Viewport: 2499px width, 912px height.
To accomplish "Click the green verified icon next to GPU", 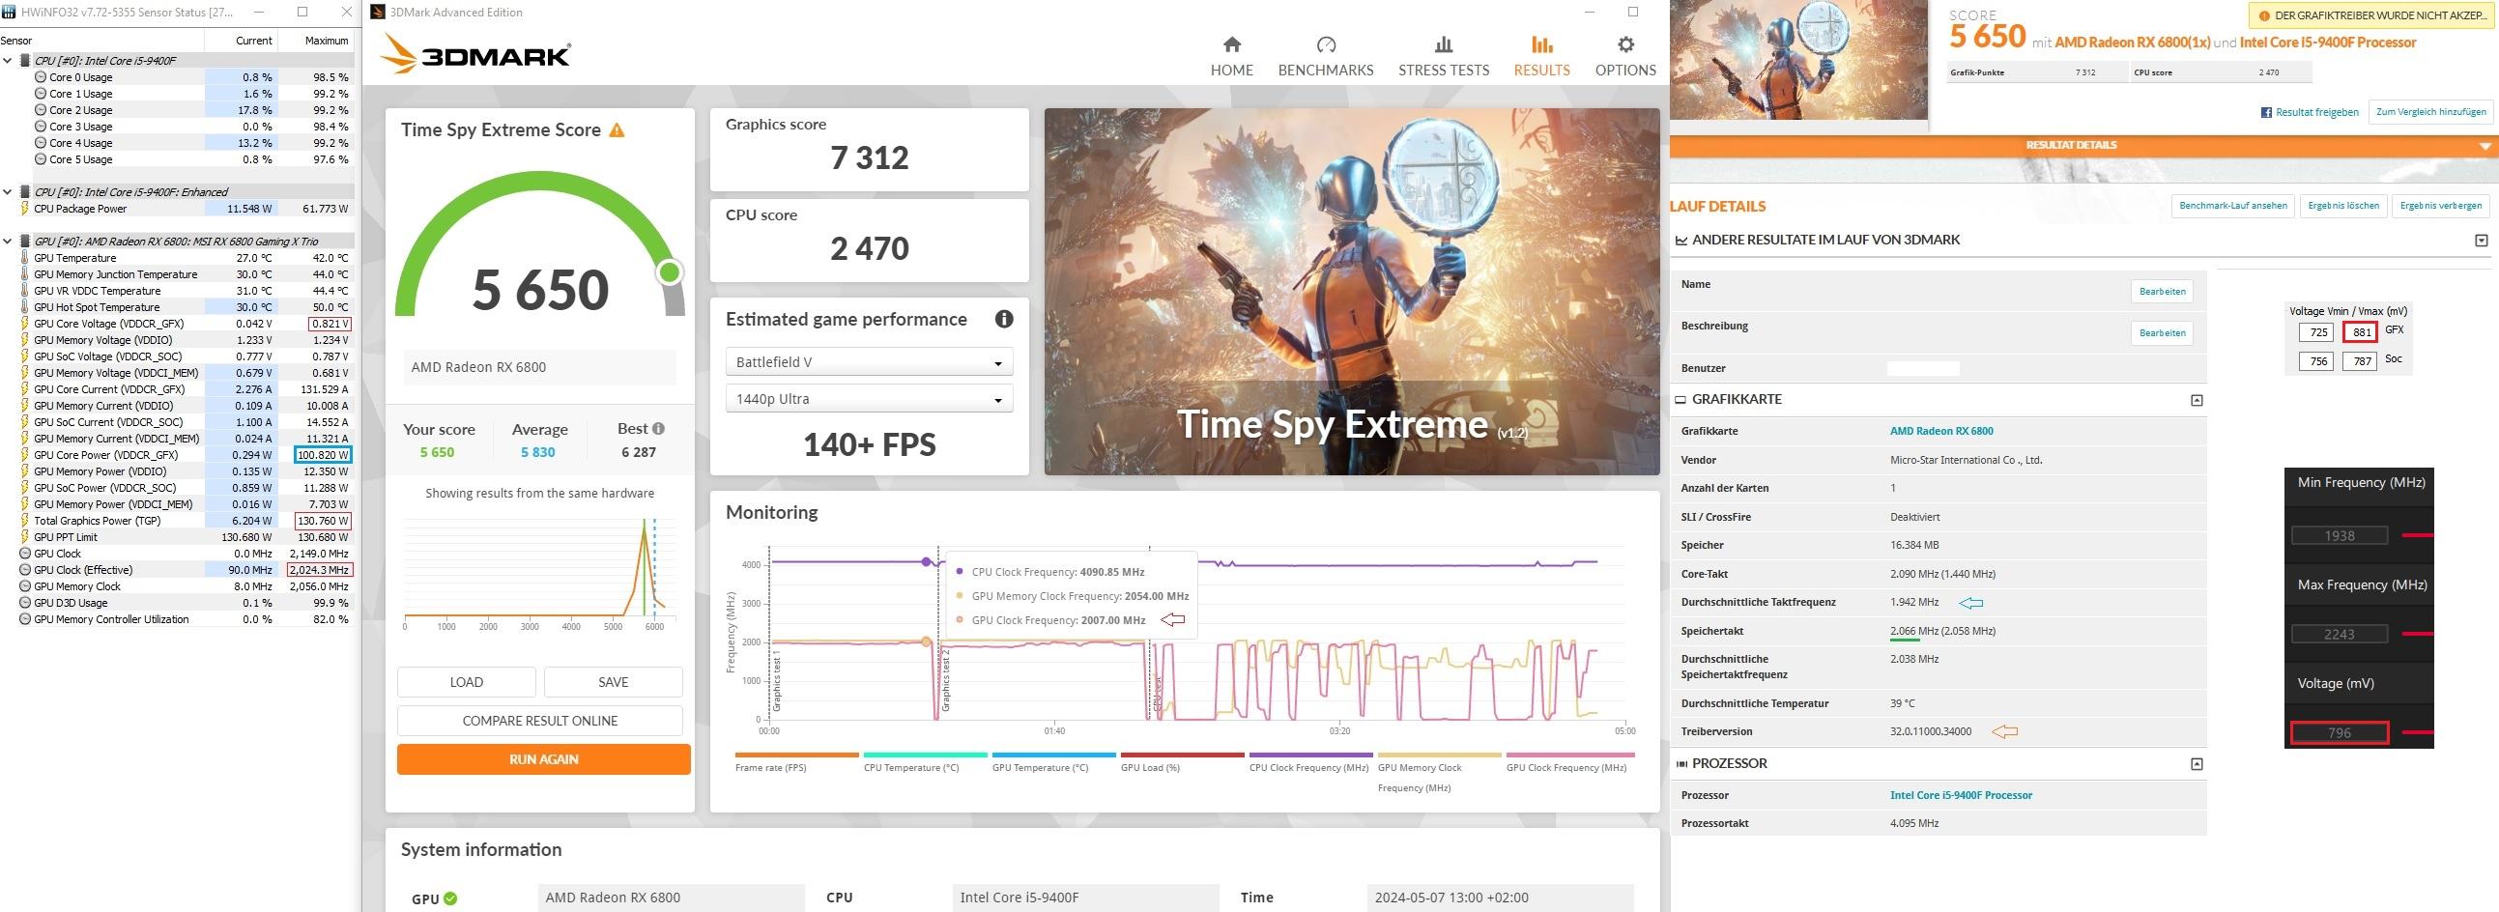I will 450,898.
